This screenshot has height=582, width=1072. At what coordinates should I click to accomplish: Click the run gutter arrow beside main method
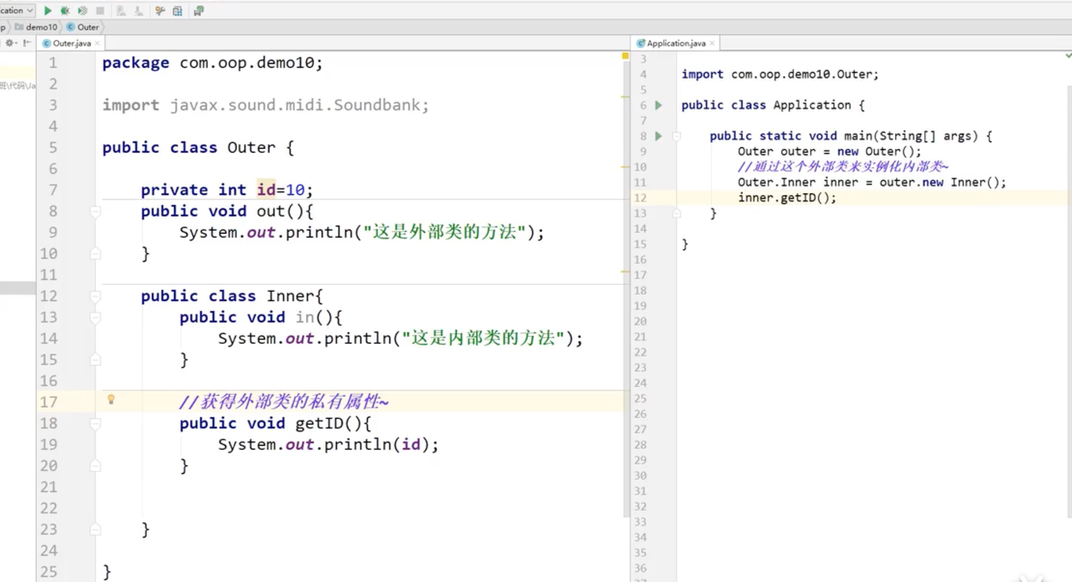pos(658,136)
